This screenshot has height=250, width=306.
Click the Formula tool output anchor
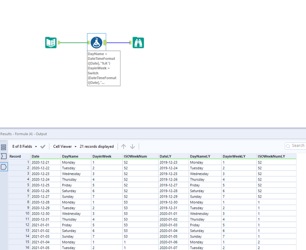[105, 43]
